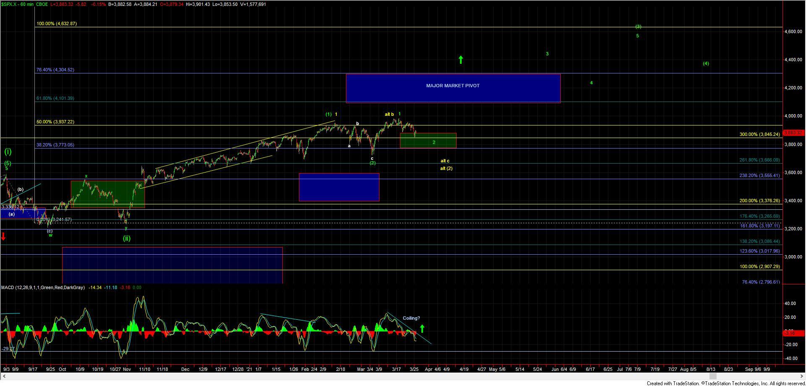
Task: Open the MACD (12,26,9) indicator label
Action: (x=43, y=287)
